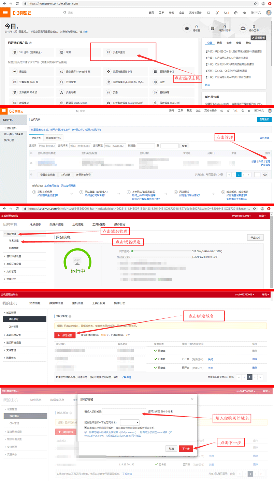Click GO button in host list pagination

pyautogui.click(x=265, y=175)
